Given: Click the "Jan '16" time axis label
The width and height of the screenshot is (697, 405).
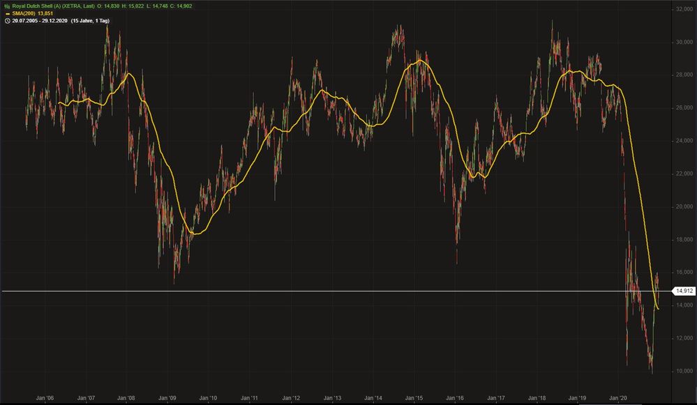Looking at the screenshot, I should [454, 398].
